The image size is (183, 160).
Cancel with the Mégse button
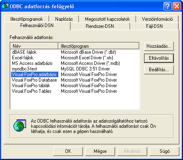coord(100,151)
